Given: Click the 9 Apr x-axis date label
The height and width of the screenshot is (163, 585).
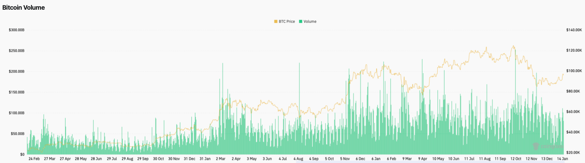Looking at the screenshot, I should point(423,159).
